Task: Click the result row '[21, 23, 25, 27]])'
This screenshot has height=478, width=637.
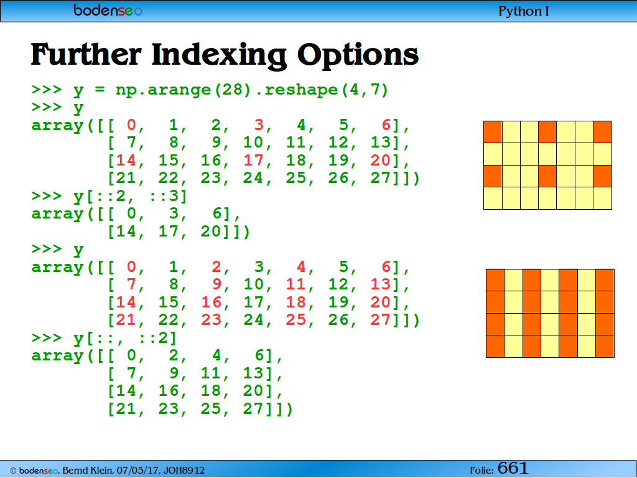Action: point(200,408)
